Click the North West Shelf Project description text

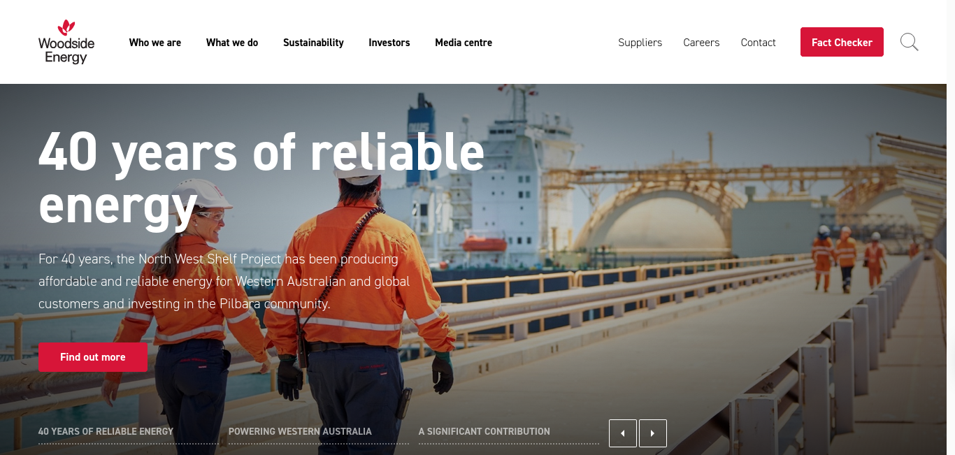[x=224, y=282]
